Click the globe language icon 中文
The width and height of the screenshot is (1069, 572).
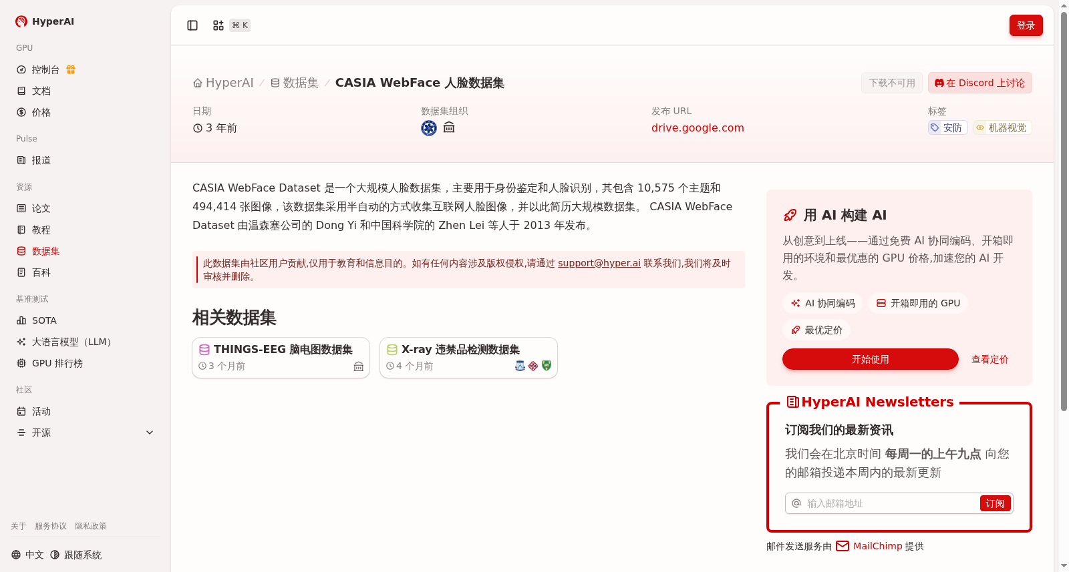coord(16,555)
